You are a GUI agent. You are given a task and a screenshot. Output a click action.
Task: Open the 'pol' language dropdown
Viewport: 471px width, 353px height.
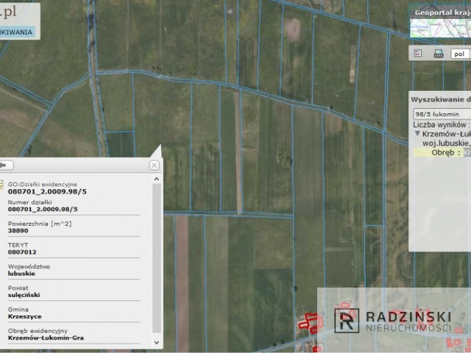coord(460,54)
